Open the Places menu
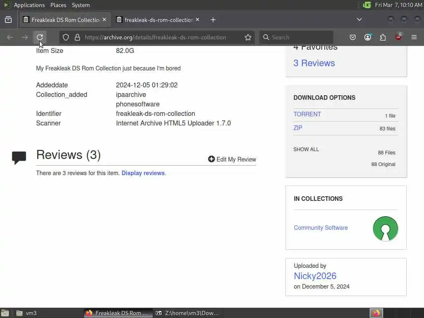The image size is (424, 318). coord(58,5)
